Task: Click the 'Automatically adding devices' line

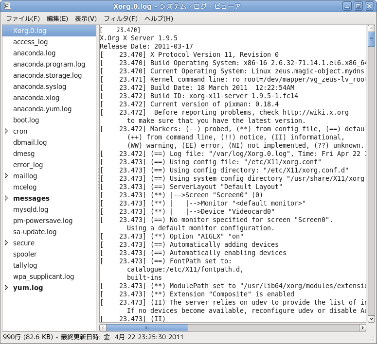Action: (189, 245)
